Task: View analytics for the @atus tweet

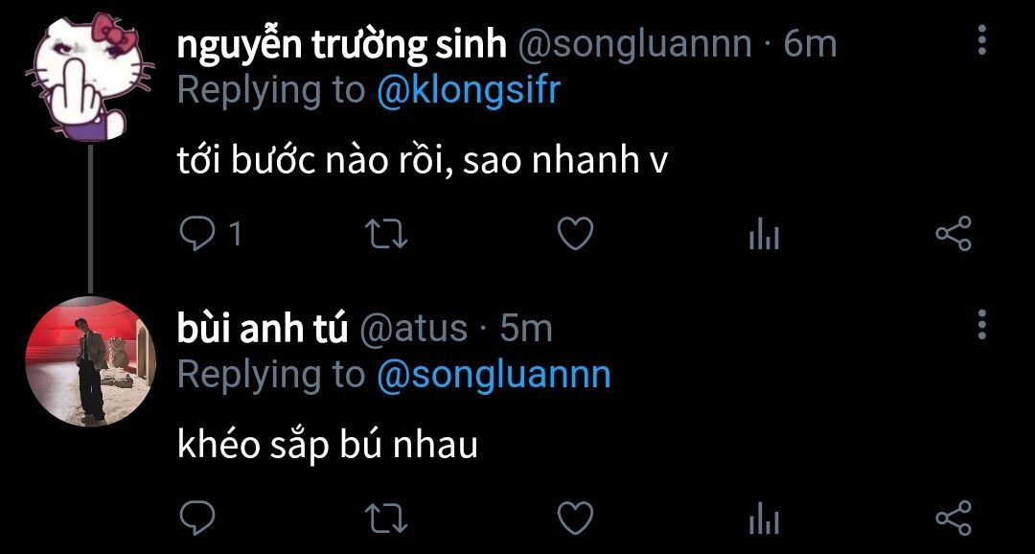Action: click(x=765, y=519)
